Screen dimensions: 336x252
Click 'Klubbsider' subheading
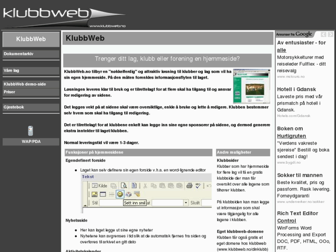pos(227,160)
